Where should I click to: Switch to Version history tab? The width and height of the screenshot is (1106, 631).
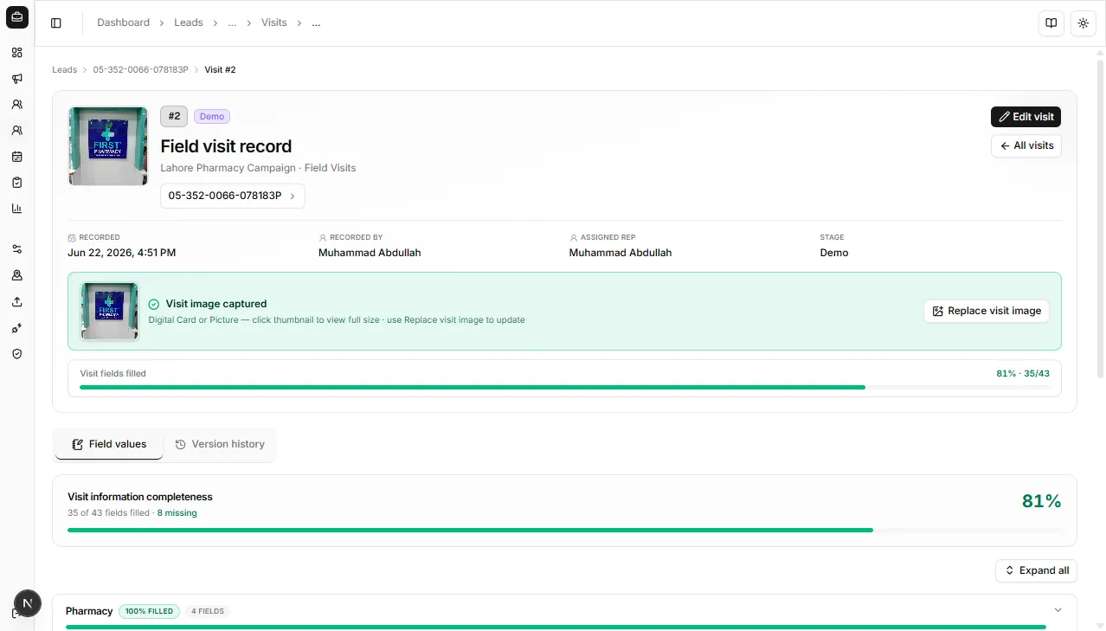[220, 444]
